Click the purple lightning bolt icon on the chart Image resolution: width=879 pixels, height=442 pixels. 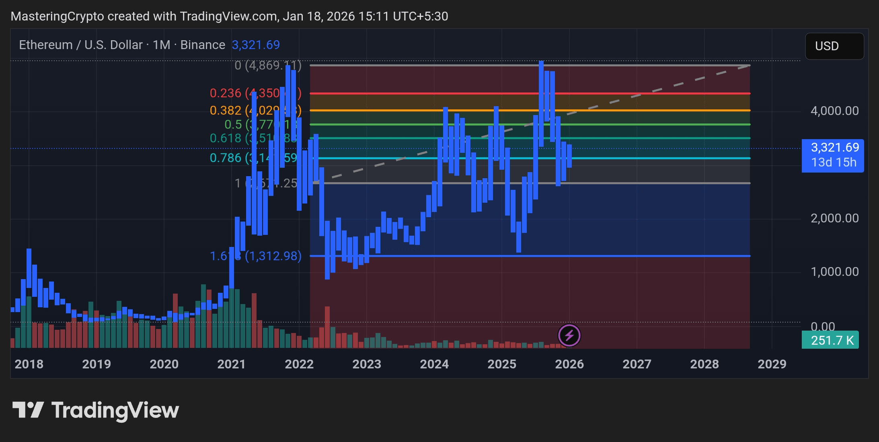click(569, 335)
